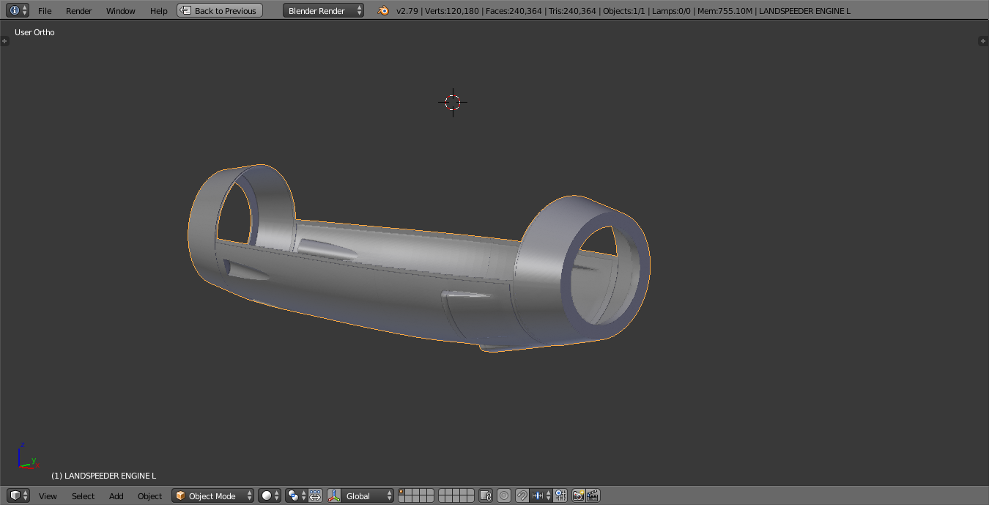
Task: Open the Blender Render engine dropdown
Action: [x=323, y=10]
